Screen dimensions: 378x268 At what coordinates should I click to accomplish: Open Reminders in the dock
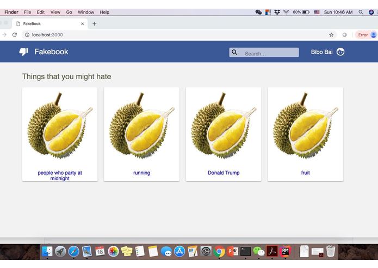click(x=140, y=251)
